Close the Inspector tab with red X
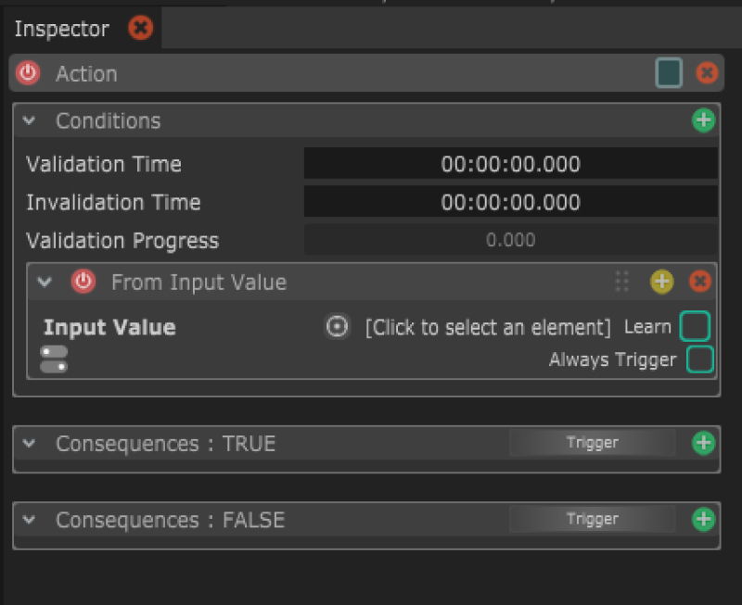Viewport: 742px width, 605px height. pos(140,29)
